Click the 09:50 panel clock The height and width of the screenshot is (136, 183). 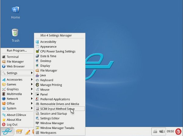170,131
